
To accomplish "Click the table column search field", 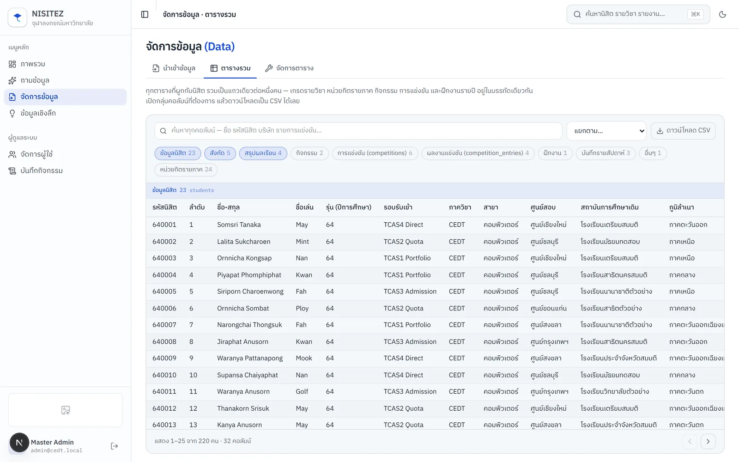I will click(358, 131).
